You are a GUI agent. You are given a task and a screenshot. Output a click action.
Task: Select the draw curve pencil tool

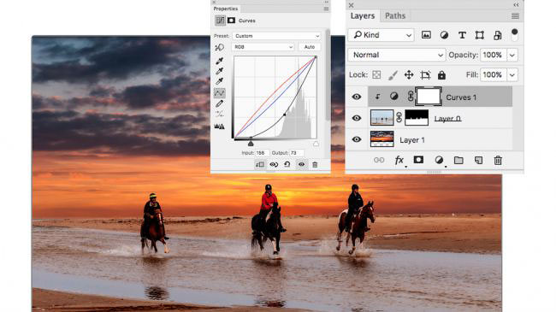220,103
